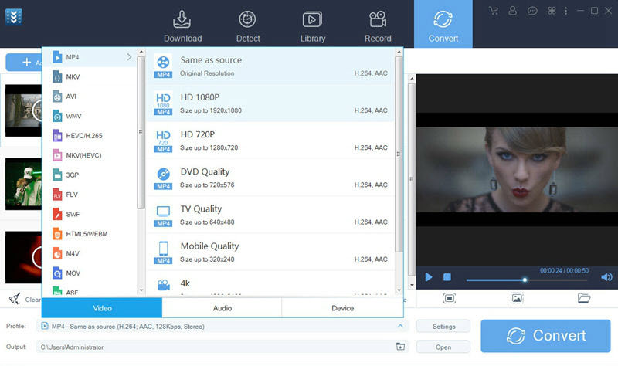Click the preset list scrollbar thumb
Screen dimensions: 618x366
click(x=399, y=154)
